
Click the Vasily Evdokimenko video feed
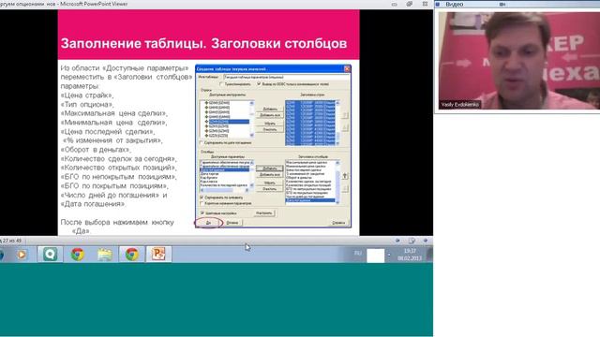[518, 60]
